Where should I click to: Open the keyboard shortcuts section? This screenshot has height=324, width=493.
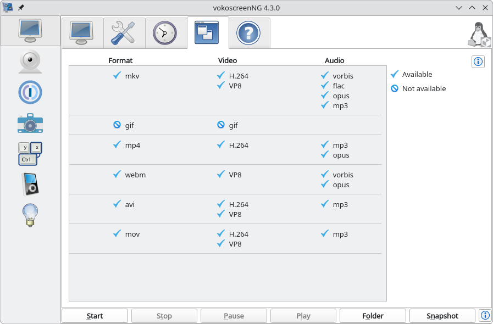(x=30, y=154)
